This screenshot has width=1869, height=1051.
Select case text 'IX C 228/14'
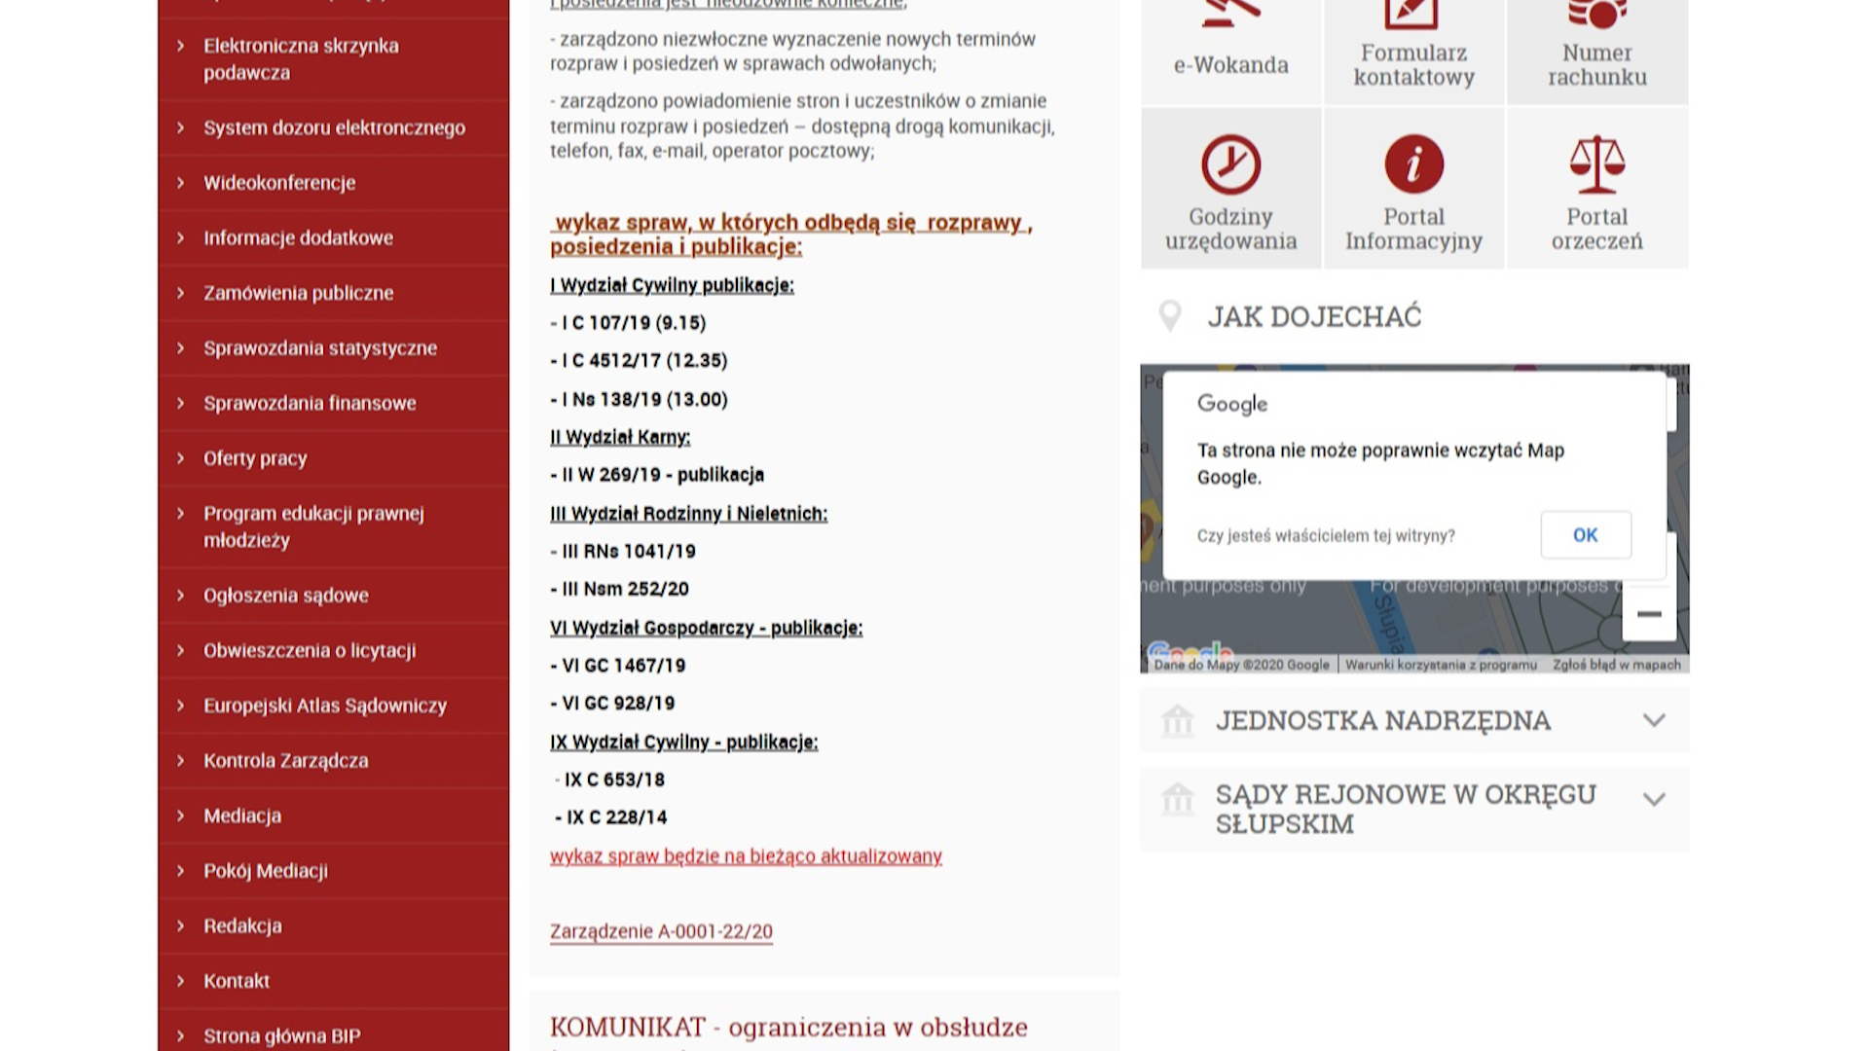617,818
